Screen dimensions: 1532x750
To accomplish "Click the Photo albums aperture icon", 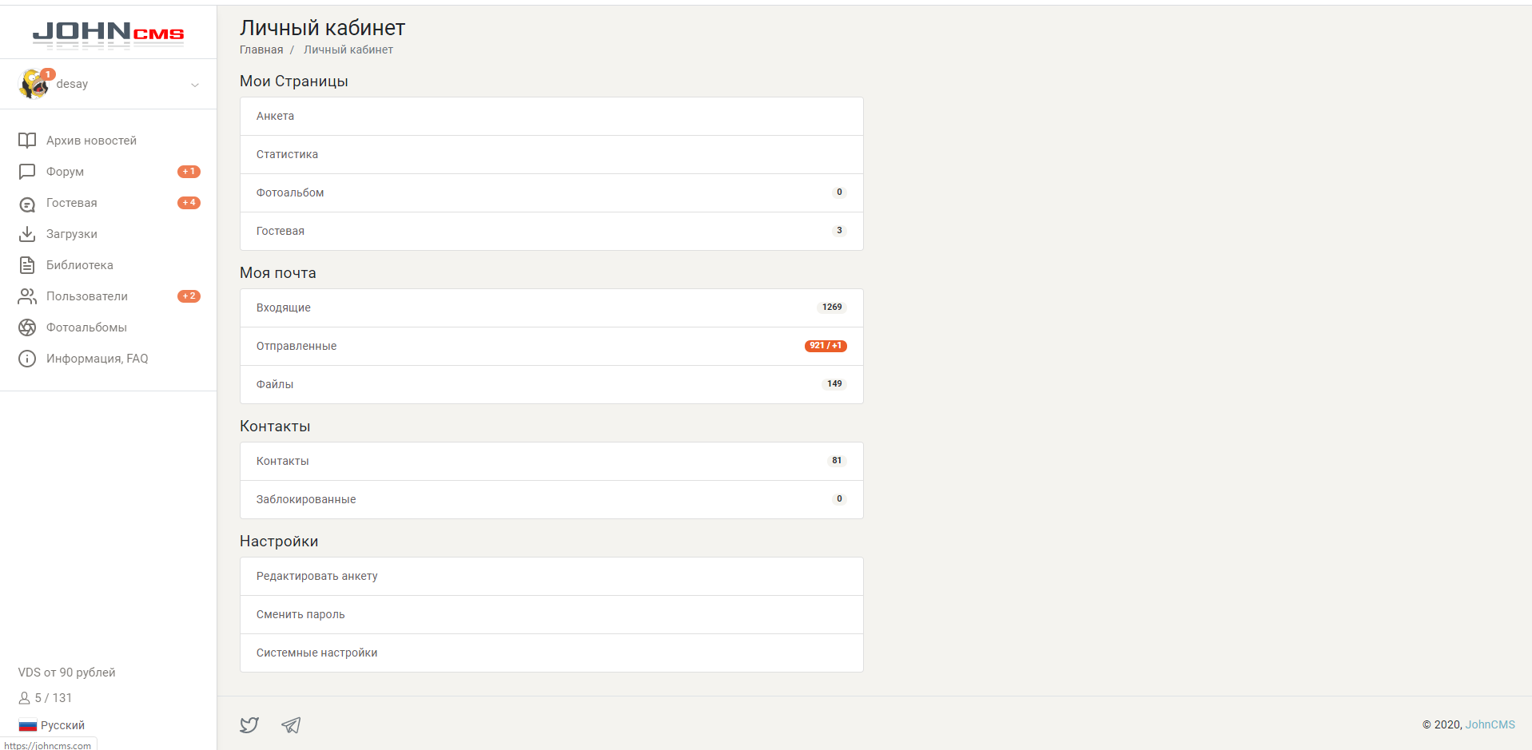I will tap(27, 327).
